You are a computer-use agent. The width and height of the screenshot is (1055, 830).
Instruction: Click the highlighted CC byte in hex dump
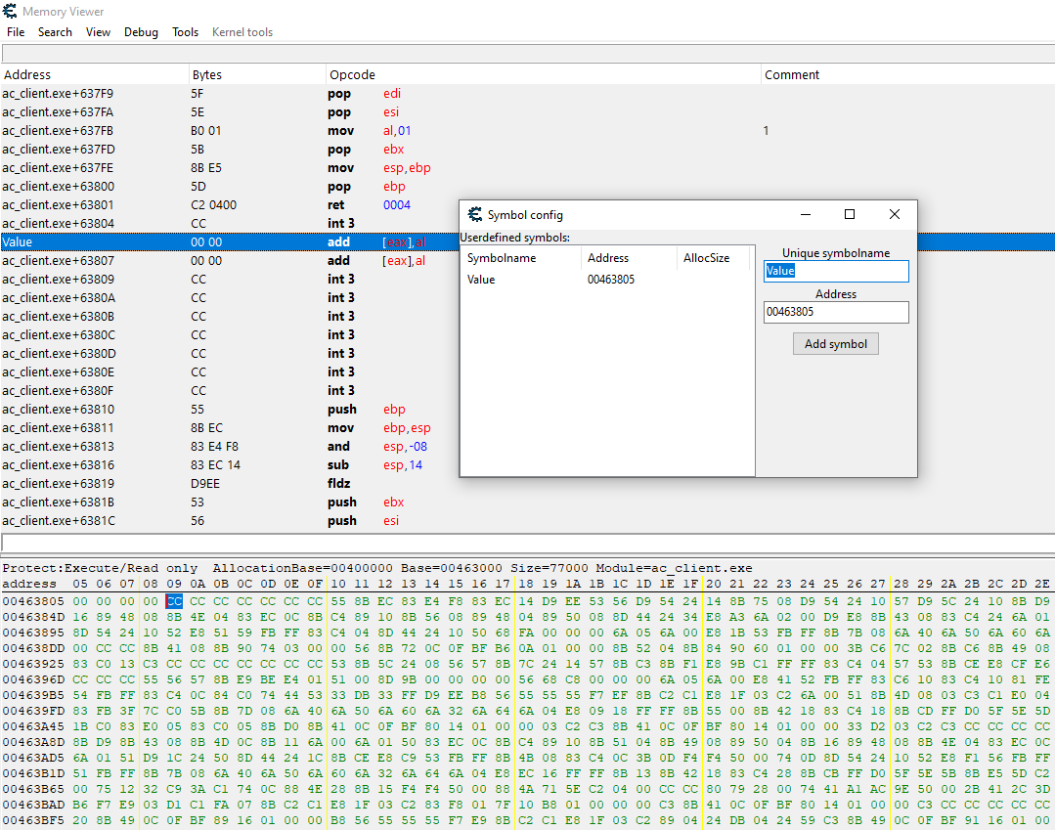[x=174, y=601]
